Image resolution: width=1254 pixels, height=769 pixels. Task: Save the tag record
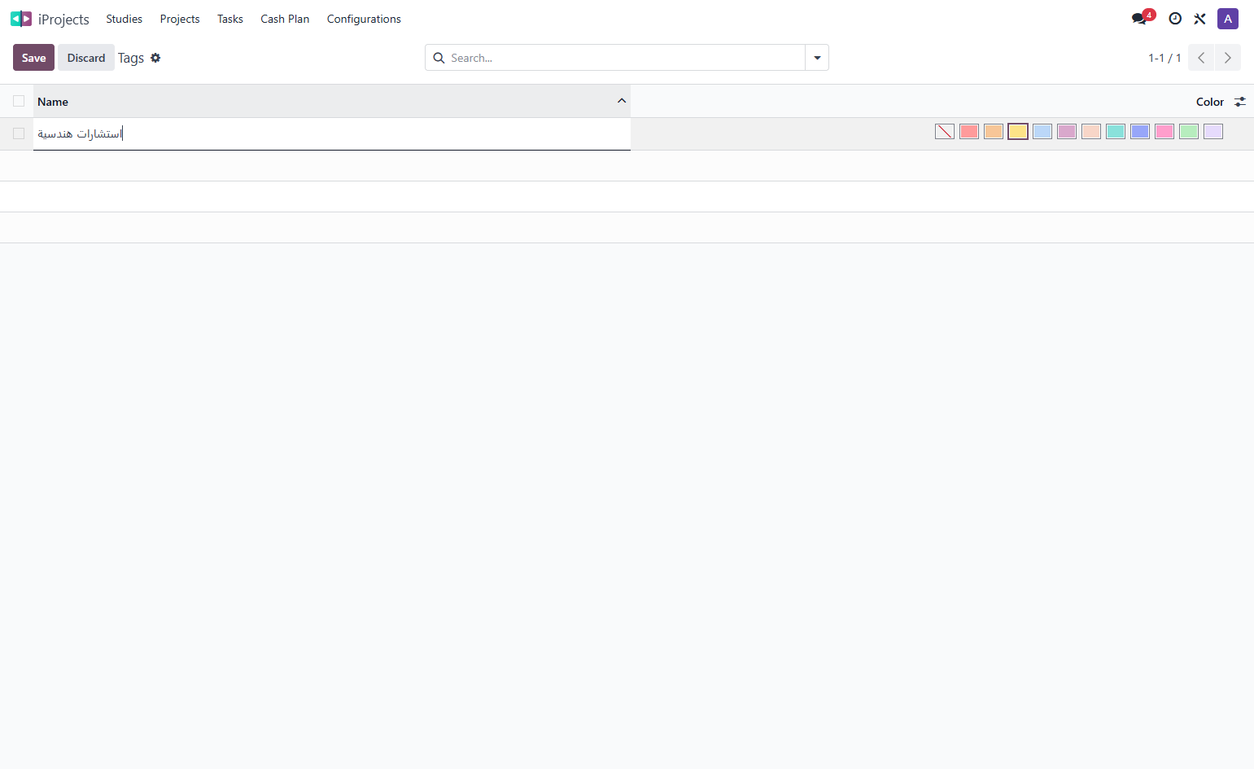33,58
